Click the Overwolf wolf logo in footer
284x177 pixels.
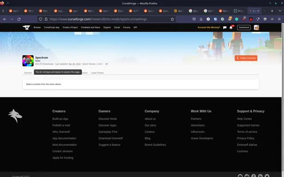tap(15, 116)
